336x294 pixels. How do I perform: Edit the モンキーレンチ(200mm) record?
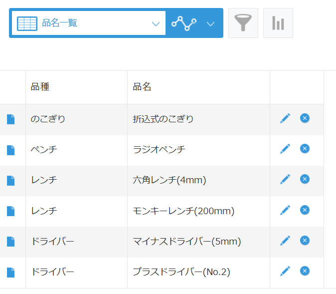click(x=285, y=210)
